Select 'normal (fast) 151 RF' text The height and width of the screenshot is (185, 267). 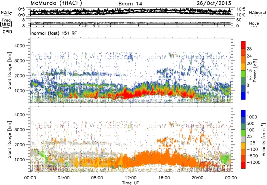(x=54, y=33)
